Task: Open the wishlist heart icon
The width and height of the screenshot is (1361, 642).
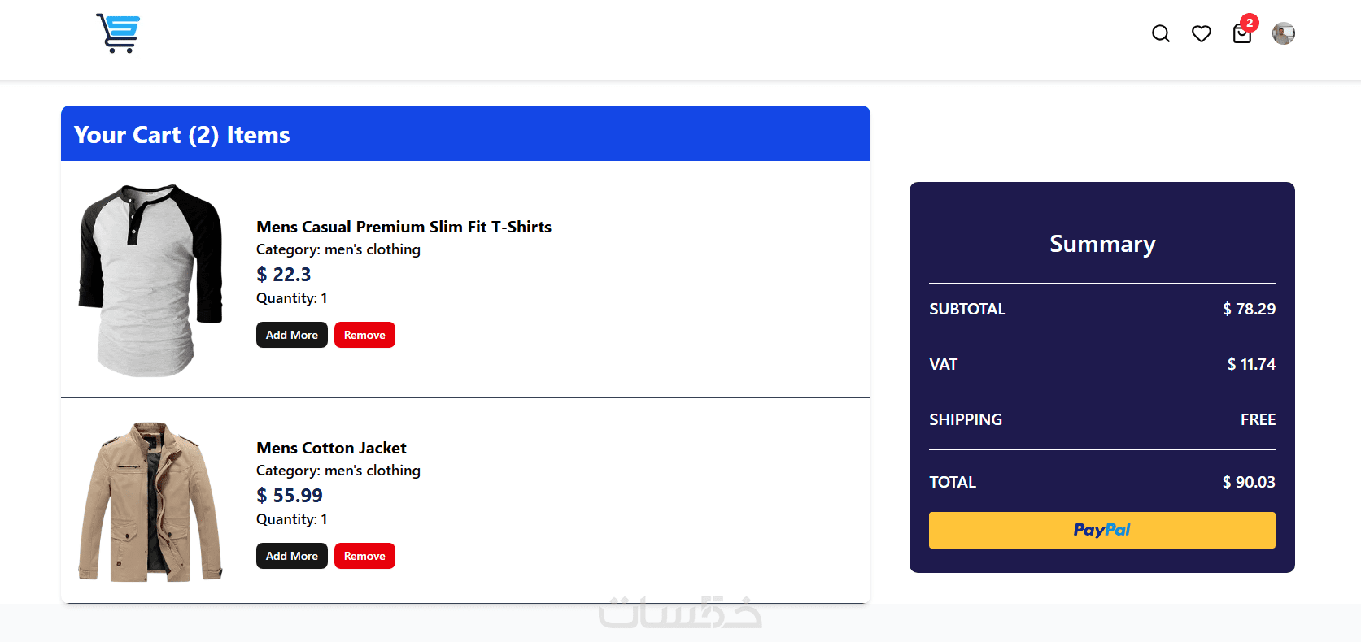Action: pos(1202,33)
